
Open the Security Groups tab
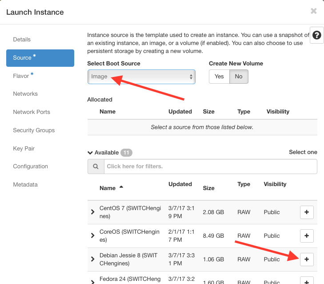point(34,130)
